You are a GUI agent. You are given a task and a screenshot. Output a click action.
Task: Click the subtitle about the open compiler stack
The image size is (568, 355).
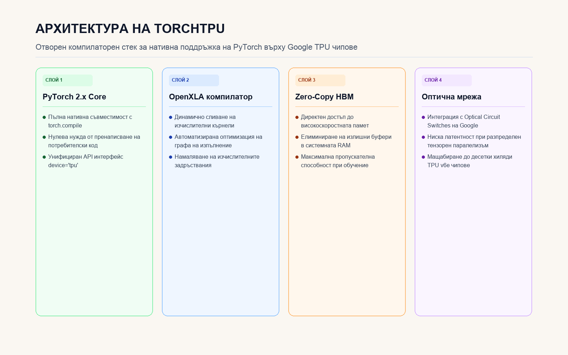196,47
